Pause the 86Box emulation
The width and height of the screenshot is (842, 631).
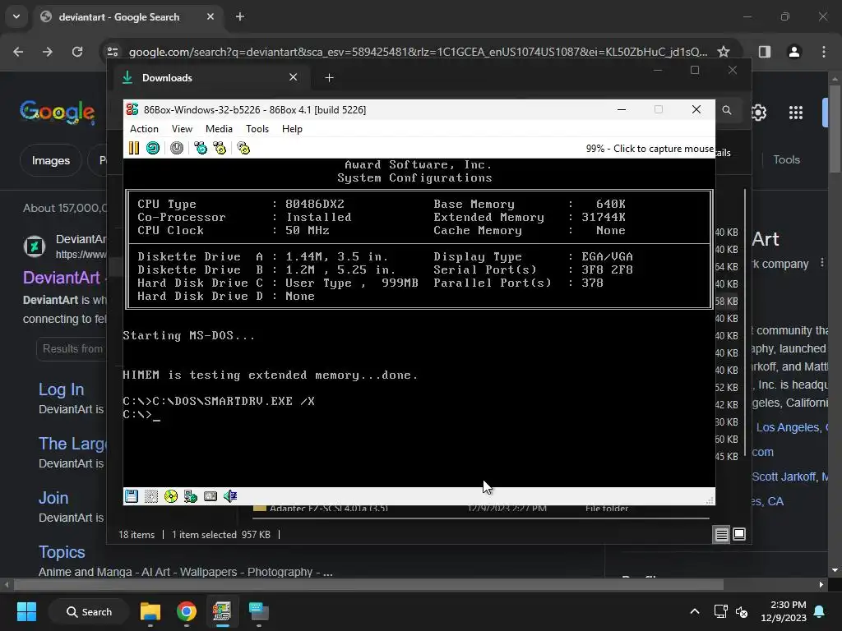pyautogui.click(x=134, y=148)
